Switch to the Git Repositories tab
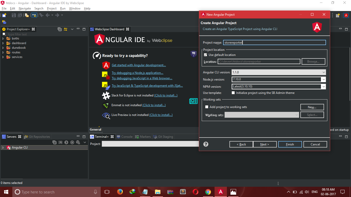Image resolution: width=351 pixels, height=197 pixels. (37, 137)
